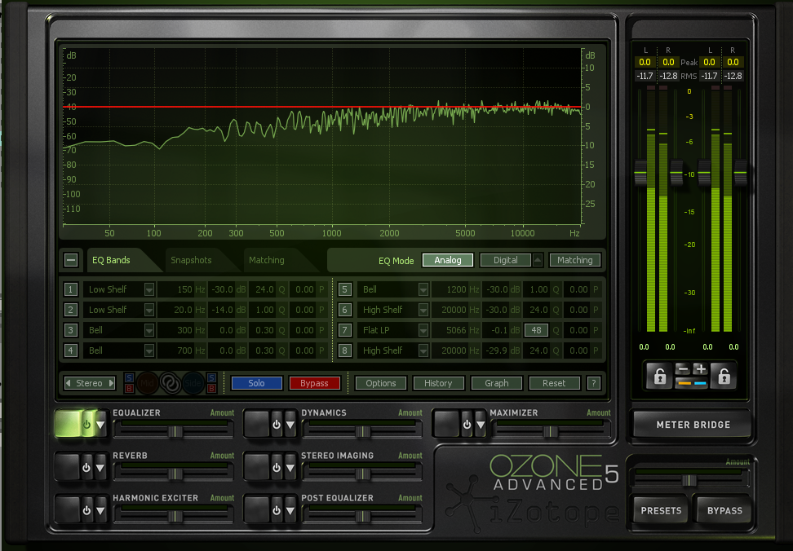Open band 5 Bell filter type dropdown
The image size is (793, 551).
pyautogui.click(x=423, y=289)
